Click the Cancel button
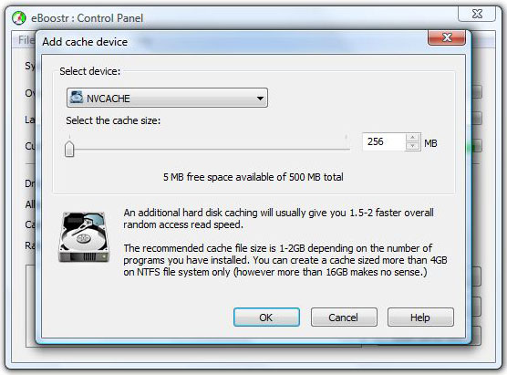 tap(344, 318)
